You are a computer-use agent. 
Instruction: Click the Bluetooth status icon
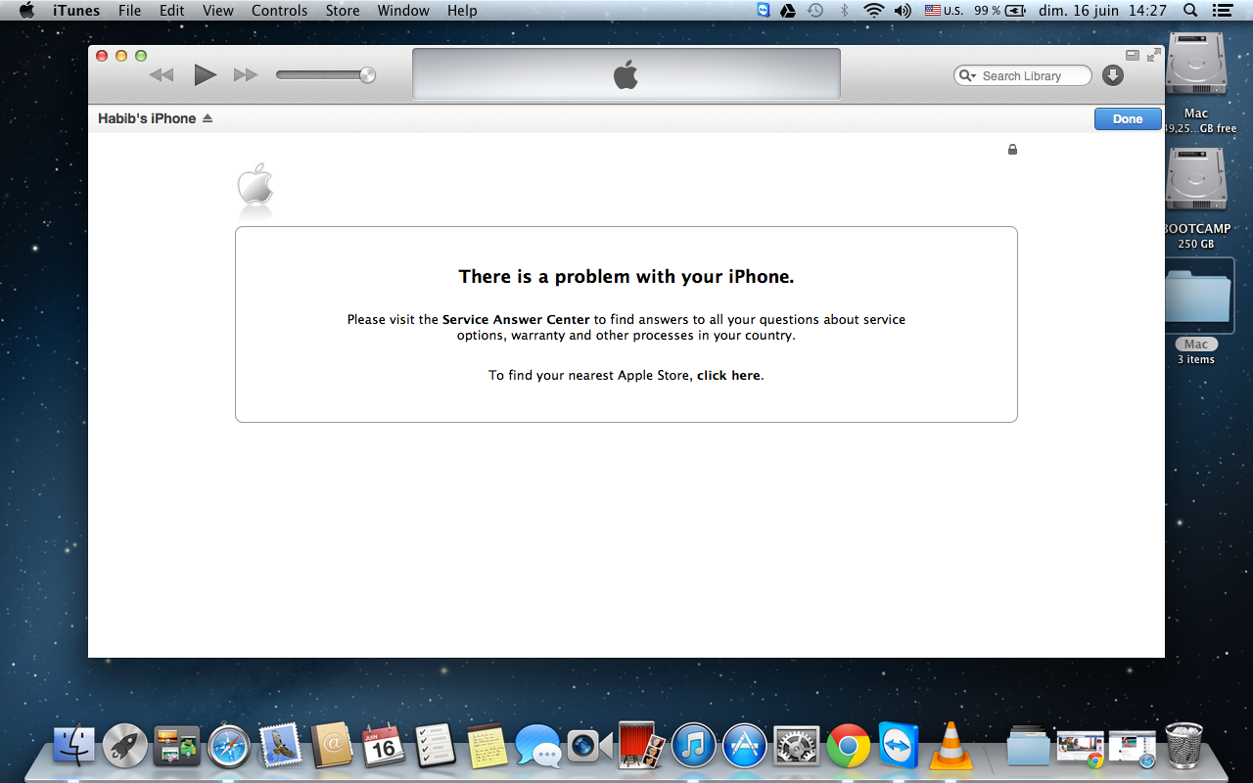tap(844, 11)
